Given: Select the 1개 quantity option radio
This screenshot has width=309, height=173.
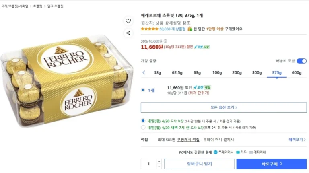Looking at the screenshot, I should (x=143, y=90).
